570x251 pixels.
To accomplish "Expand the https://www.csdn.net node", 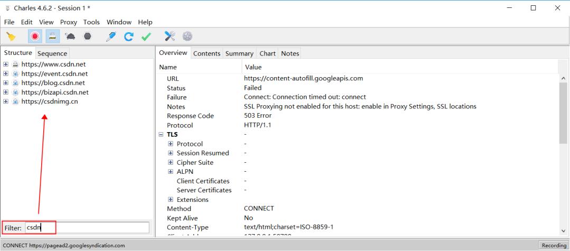I will pos(6,64).
